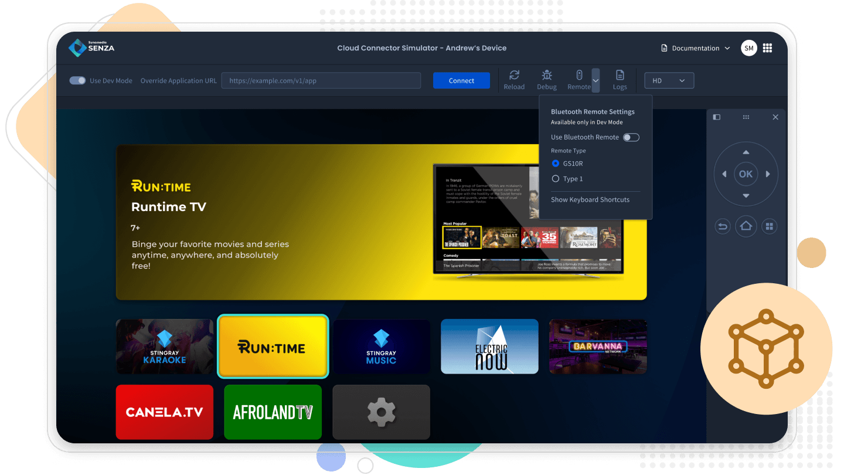The height and width of the screenshot is (475, 844).
Task: Click Show Keyboard Shortcuts
Action: click(590, 200)
